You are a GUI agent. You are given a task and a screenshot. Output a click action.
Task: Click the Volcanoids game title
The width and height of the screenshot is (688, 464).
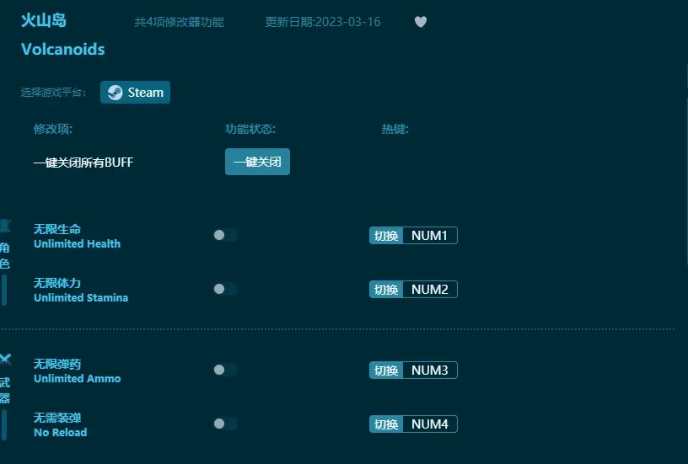pyautogui.click(x=63, y=50)
